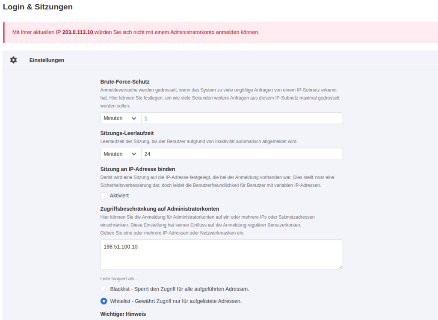Screen dimensions: 438x320
Task: Select the Blacklist radio option
Action: click(x=104, y=289)
